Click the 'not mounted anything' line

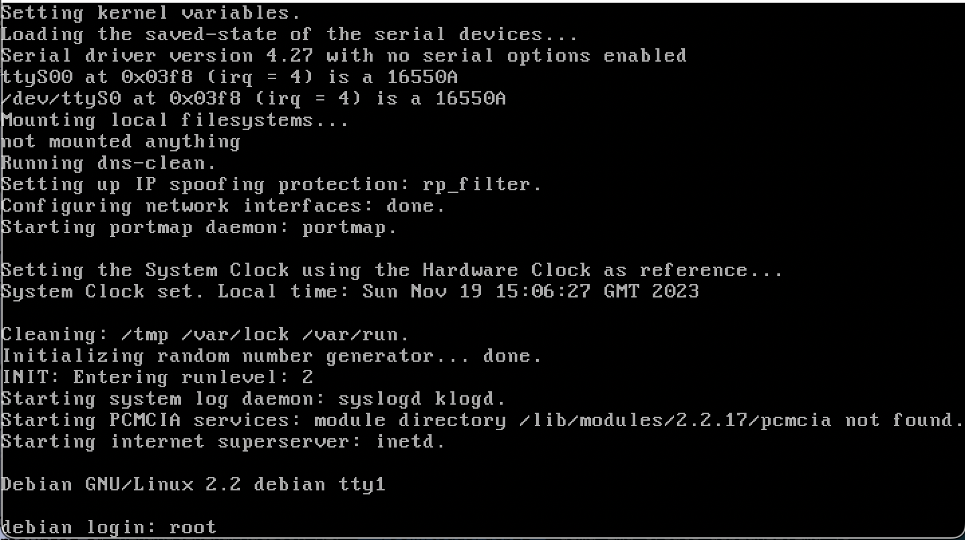[121, 141]
